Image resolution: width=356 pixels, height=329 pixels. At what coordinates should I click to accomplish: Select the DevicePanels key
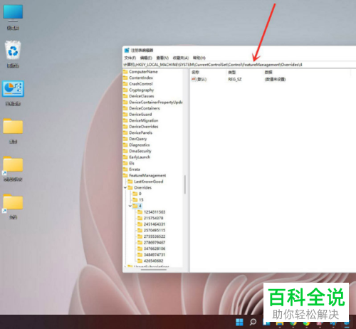[140, 132]
